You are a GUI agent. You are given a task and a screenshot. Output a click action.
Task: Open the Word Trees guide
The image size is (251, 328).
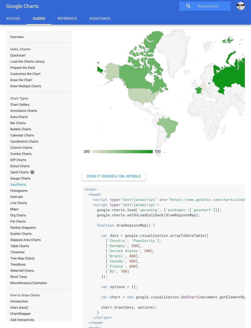tap(19, 277)
